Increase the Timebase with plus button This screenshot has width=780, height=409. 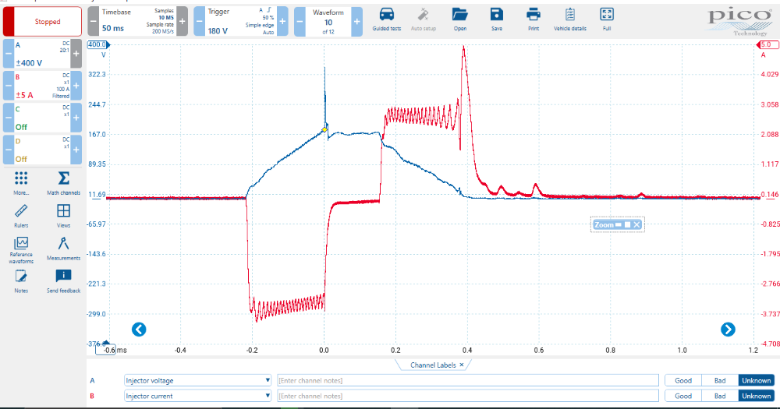pos(182,21)
